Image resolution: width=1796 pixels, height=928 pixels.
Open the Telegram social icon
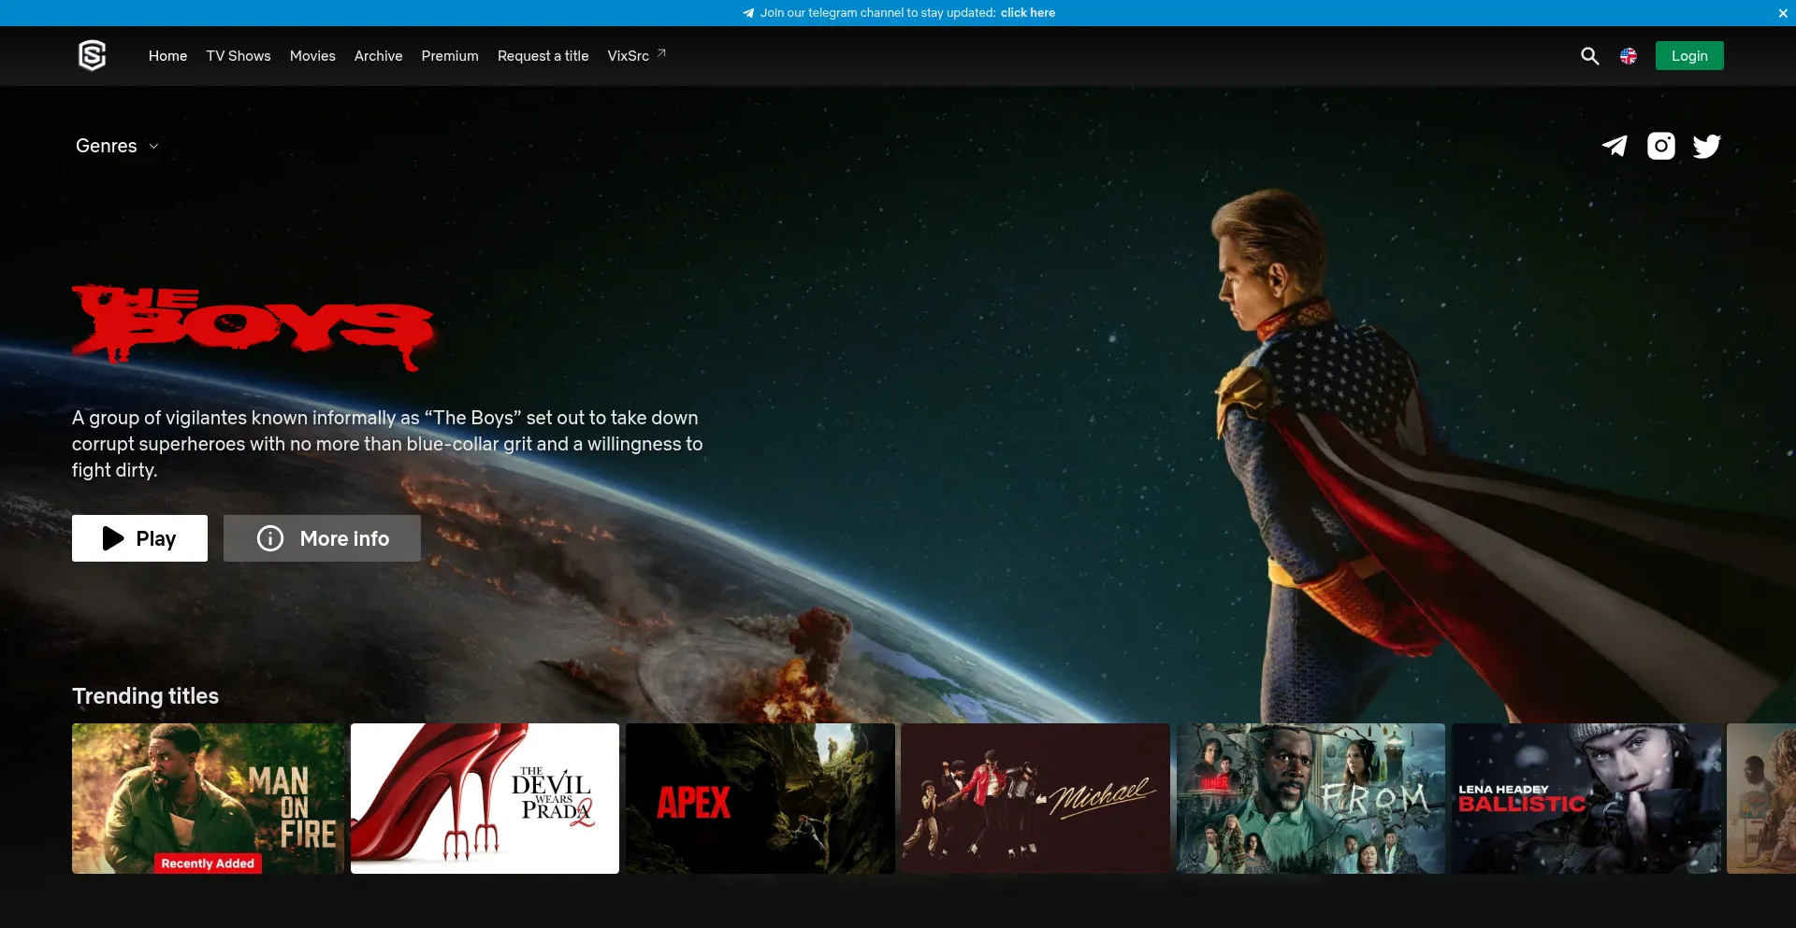click(x=1615, y=146)
